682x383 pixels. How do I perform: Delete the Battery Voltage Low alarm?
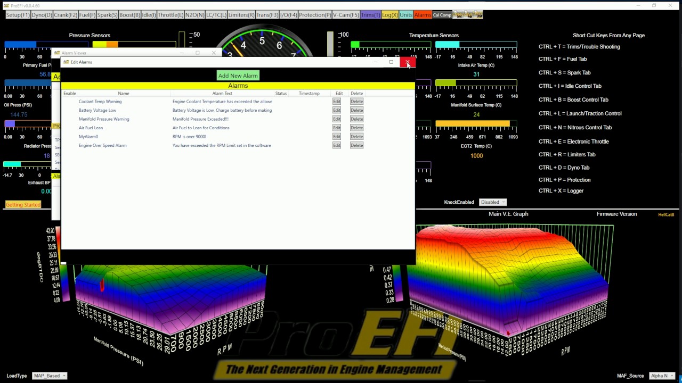click(x=356, y=110)
